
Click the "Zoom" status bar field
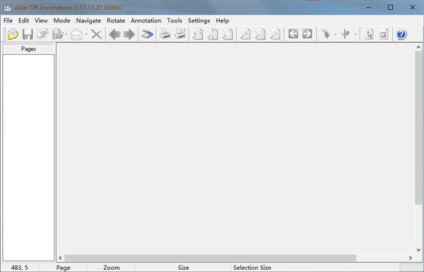pos(112,268)
